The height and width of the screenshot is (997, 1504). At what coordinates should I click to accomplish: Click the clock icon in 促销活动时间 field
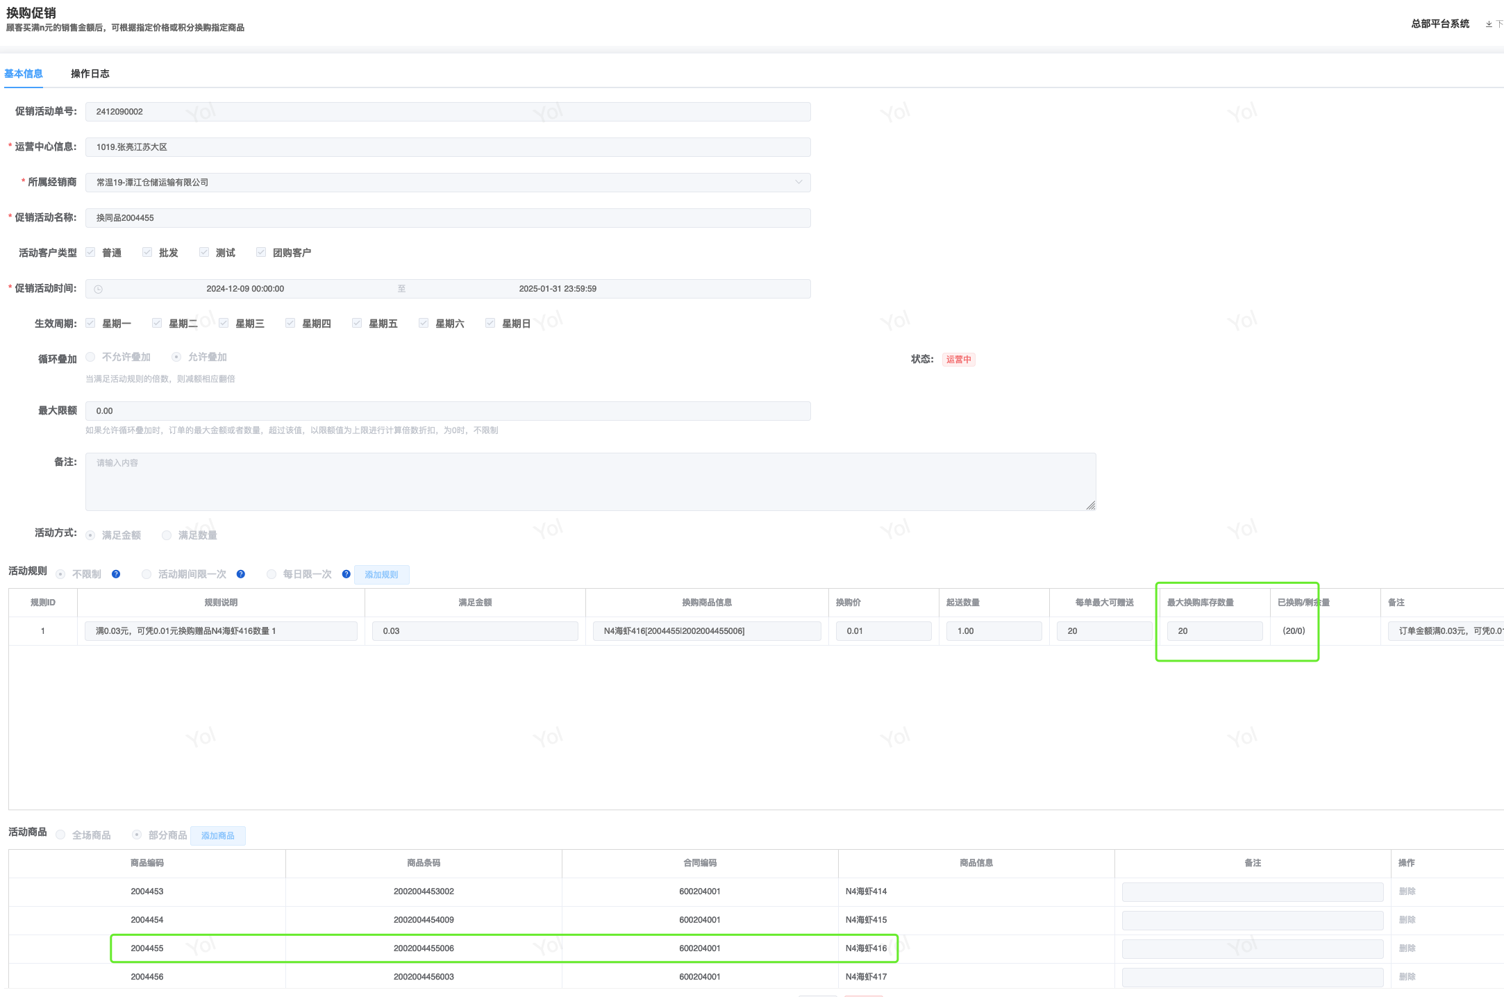(99, 289)
